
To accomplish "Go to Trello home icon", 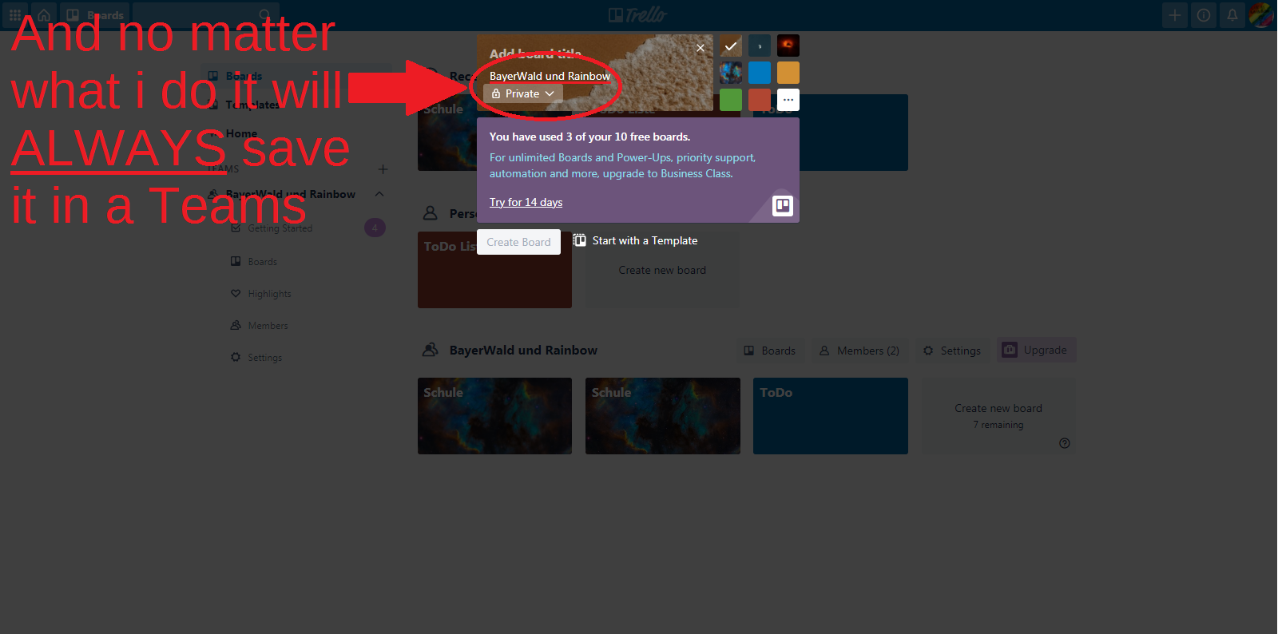I will tap(44, 14).
